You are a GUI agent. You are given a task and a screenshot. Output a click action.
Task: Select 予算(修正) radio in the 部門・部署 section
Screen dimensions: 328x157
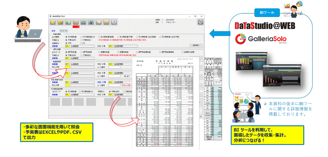82,55
